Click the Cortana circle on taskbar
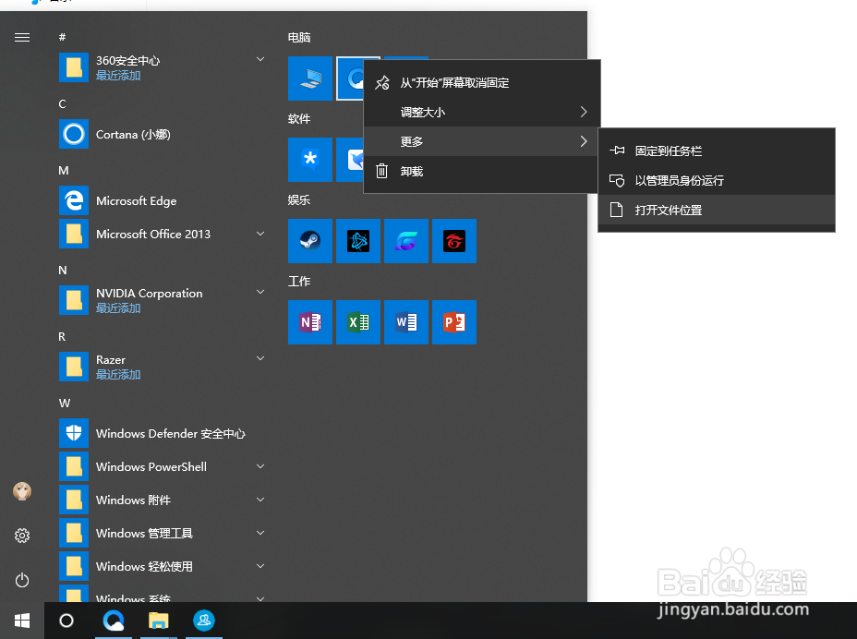Screen dimensions: 857x639 point(66,621)
